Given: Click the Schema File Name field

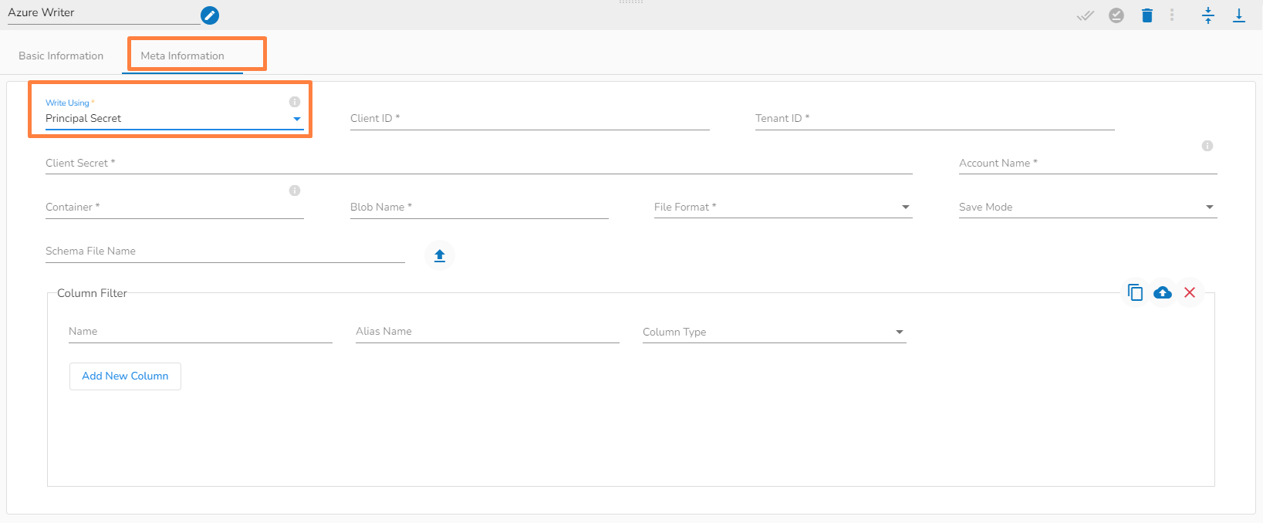Looking at the screenshot, I should coord(225,251).
